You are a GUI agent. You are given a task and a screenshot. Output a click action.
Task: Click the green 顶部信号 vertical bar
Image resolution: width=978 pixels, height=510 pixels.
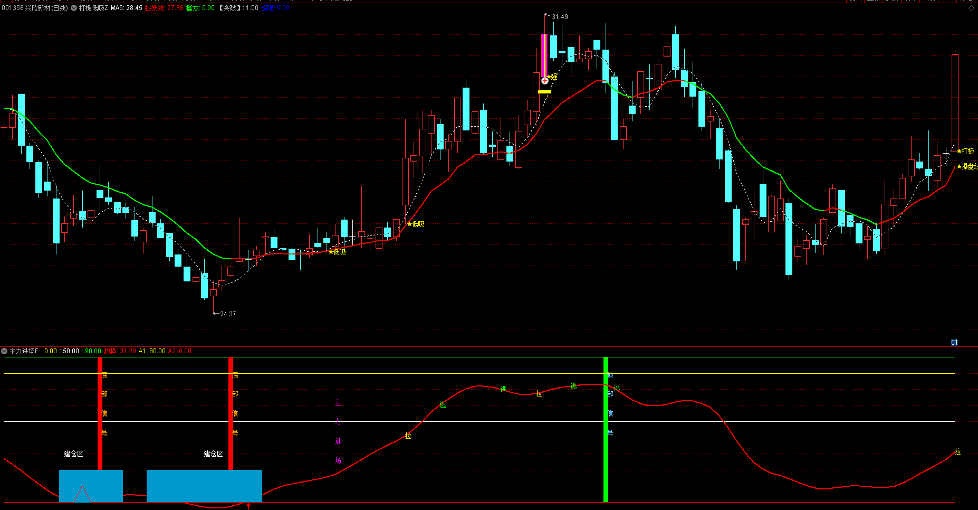tap(606, 430)
